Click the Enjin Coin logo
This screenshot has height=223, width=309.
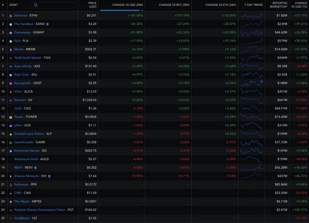pyautogui.click(x=11, y=75)
